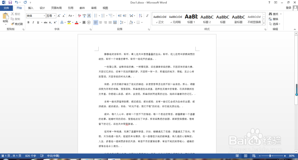Increase font size with grow-font icon
The width and height of the screenshot is (298, 160).
click(x=59, y=16)
